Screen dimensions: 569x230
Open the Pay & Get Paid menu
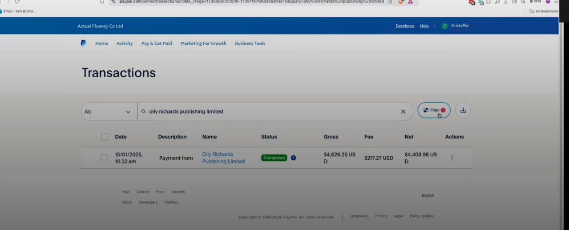point(157,44)
